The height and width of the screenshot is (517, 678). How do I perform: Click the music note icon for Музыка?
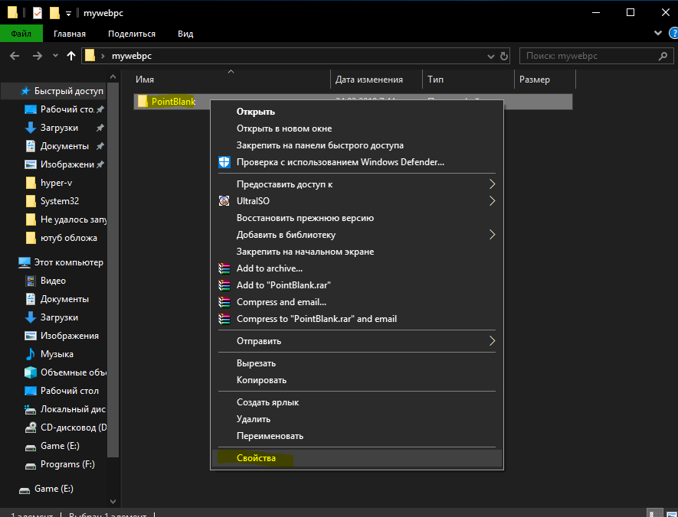point(31,354)
